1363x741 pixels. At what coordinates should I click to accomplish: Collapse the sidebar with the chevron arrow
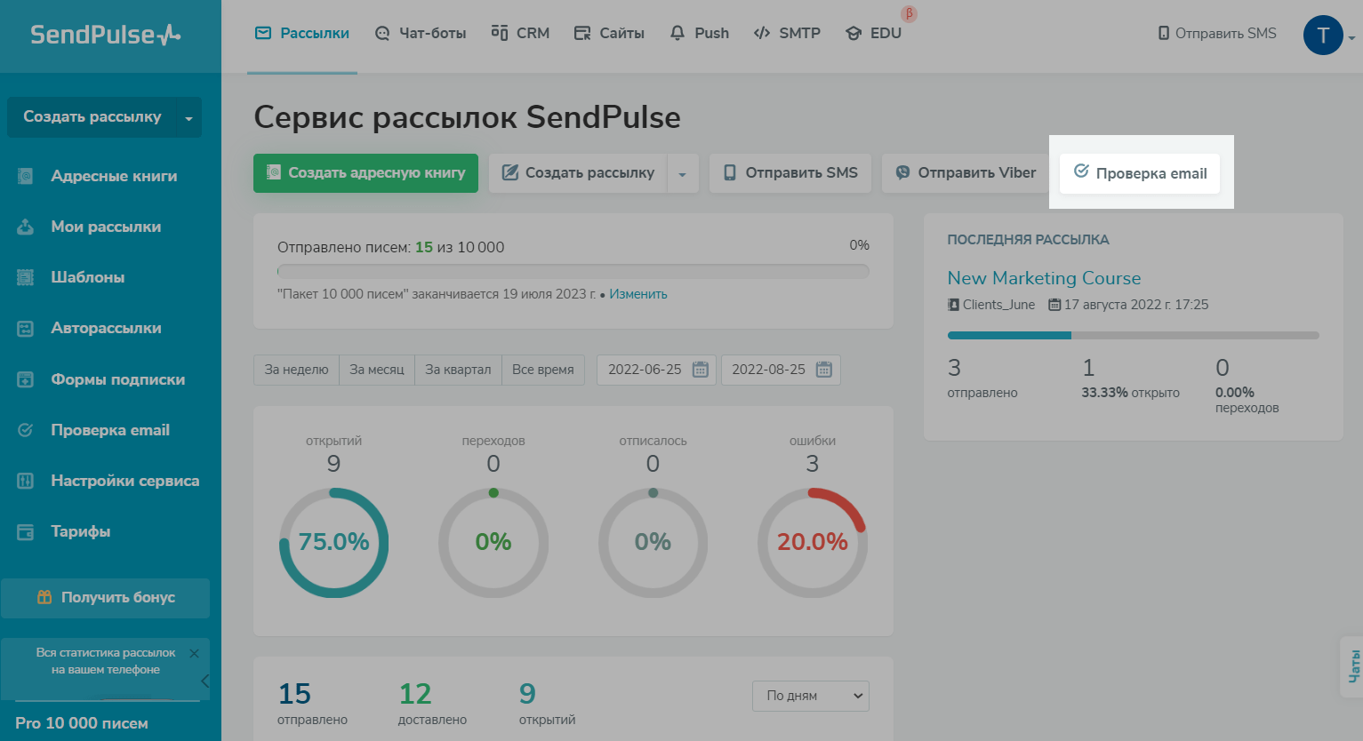205,681
